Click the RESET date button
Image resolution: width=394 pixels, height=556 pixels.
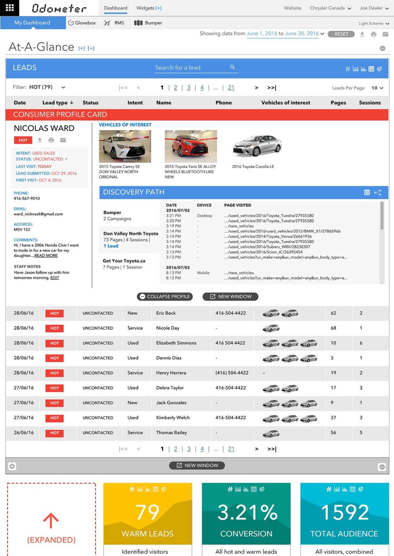tap(341, 34)
